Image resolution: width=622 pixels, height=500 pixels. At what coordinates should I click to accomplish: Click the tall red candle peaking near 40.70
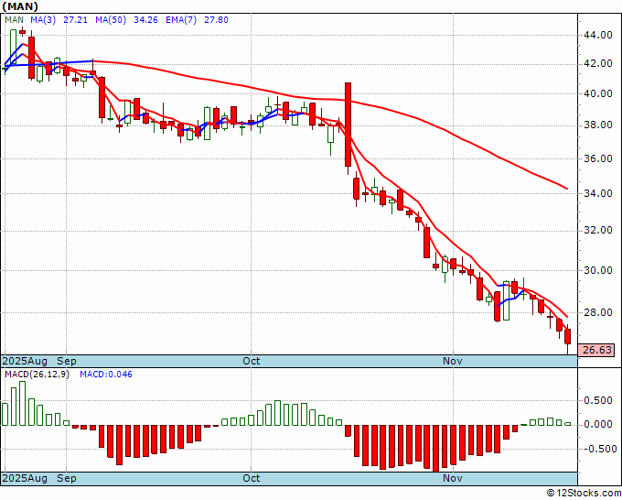coord(348,125)
